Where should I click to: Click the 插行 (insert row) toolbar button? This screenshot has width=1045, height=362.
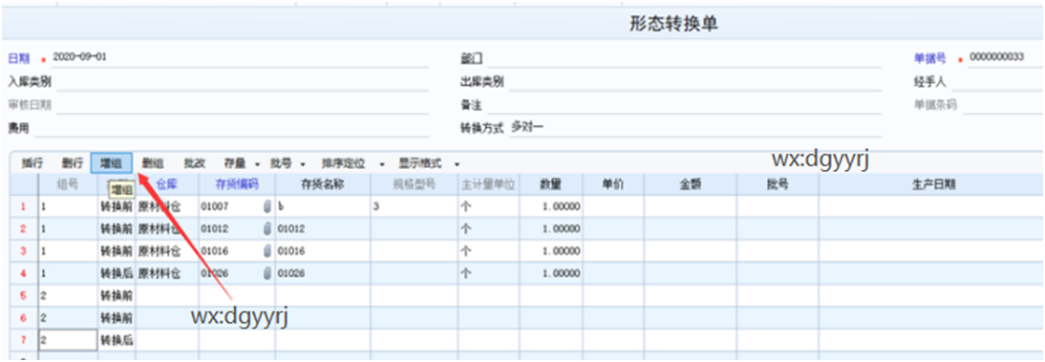coord(32,163)
